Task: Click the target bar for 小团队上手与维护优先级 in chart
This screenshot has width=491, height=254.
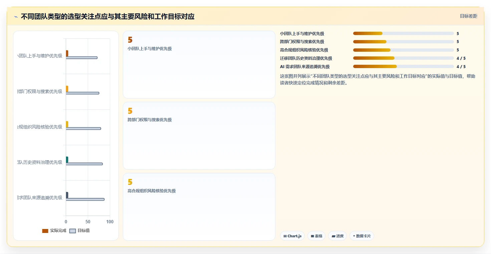Action: (x=82, y=58)
